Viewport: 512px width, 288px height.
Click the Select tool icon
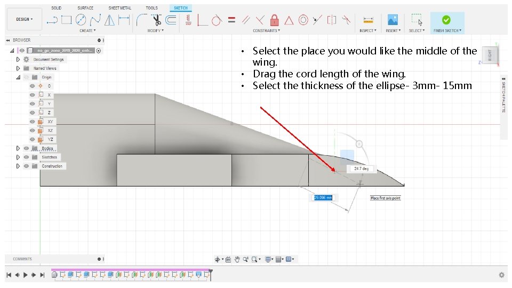pyautogui.click(x=417, y=20)
